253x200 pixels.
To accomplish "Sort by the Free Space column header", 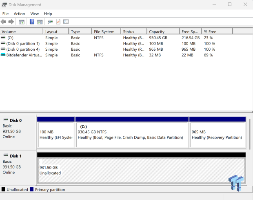I will [191, 31].
